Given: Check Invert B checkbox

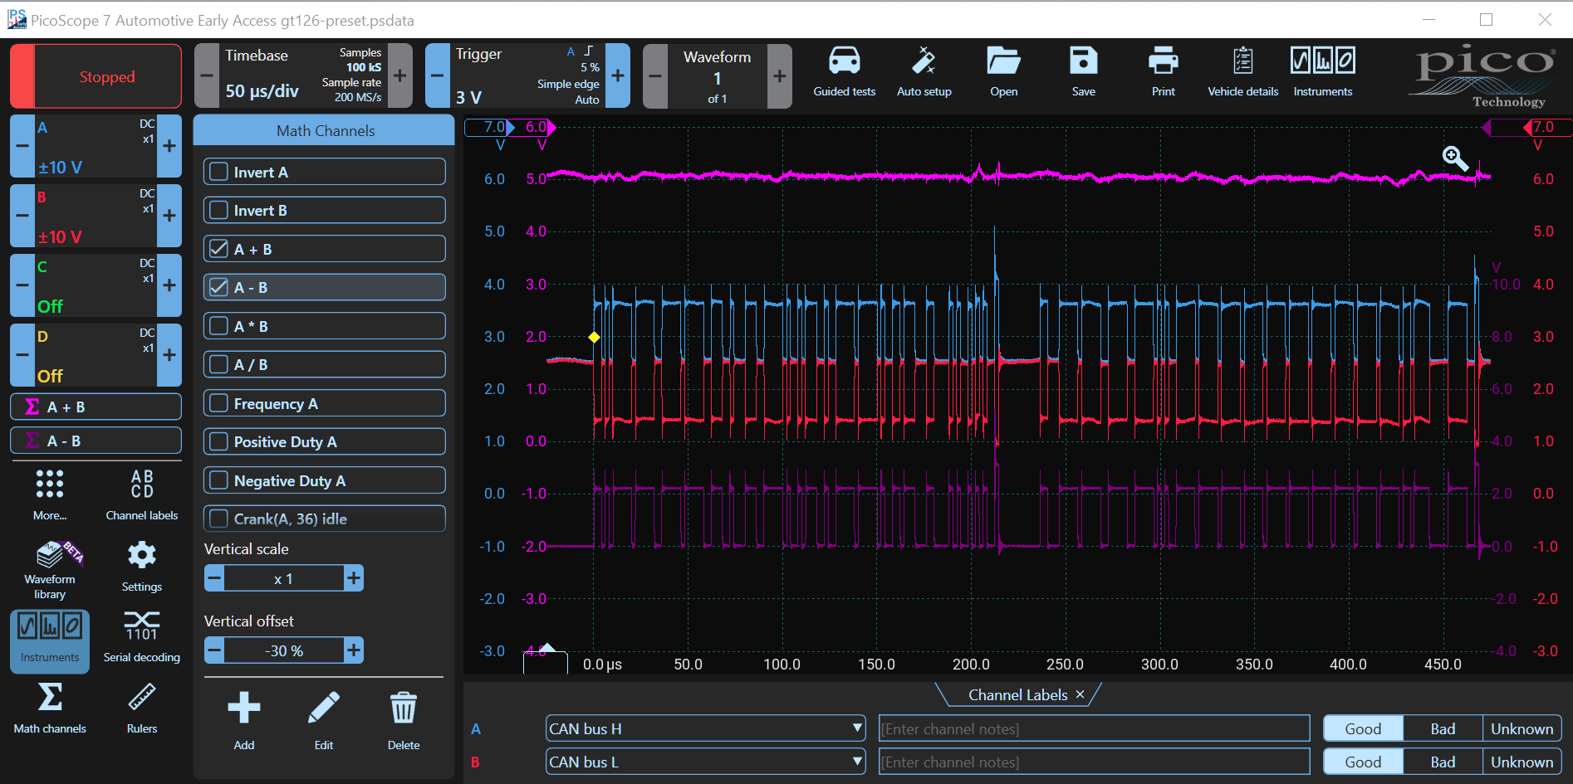Looking at the screenshot, I should (x=219, y=210).
